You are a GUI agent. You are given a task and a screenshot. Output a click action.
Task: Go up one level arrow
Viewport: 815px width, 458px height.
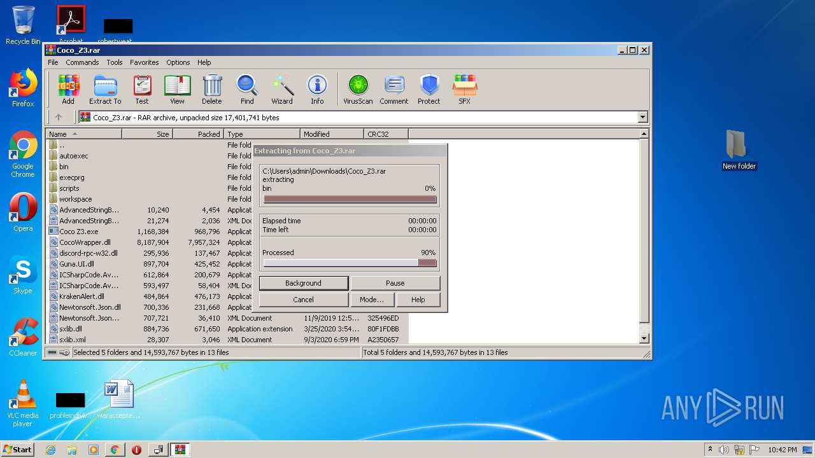point(59,117)
